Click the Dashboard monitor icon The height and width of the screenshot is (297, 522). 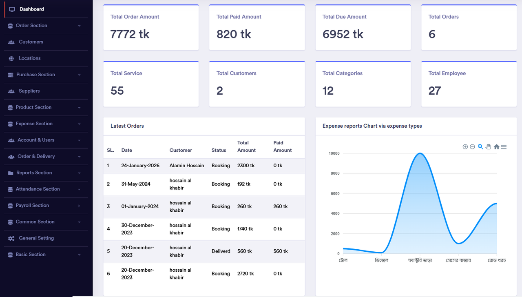tap(12, 9)
